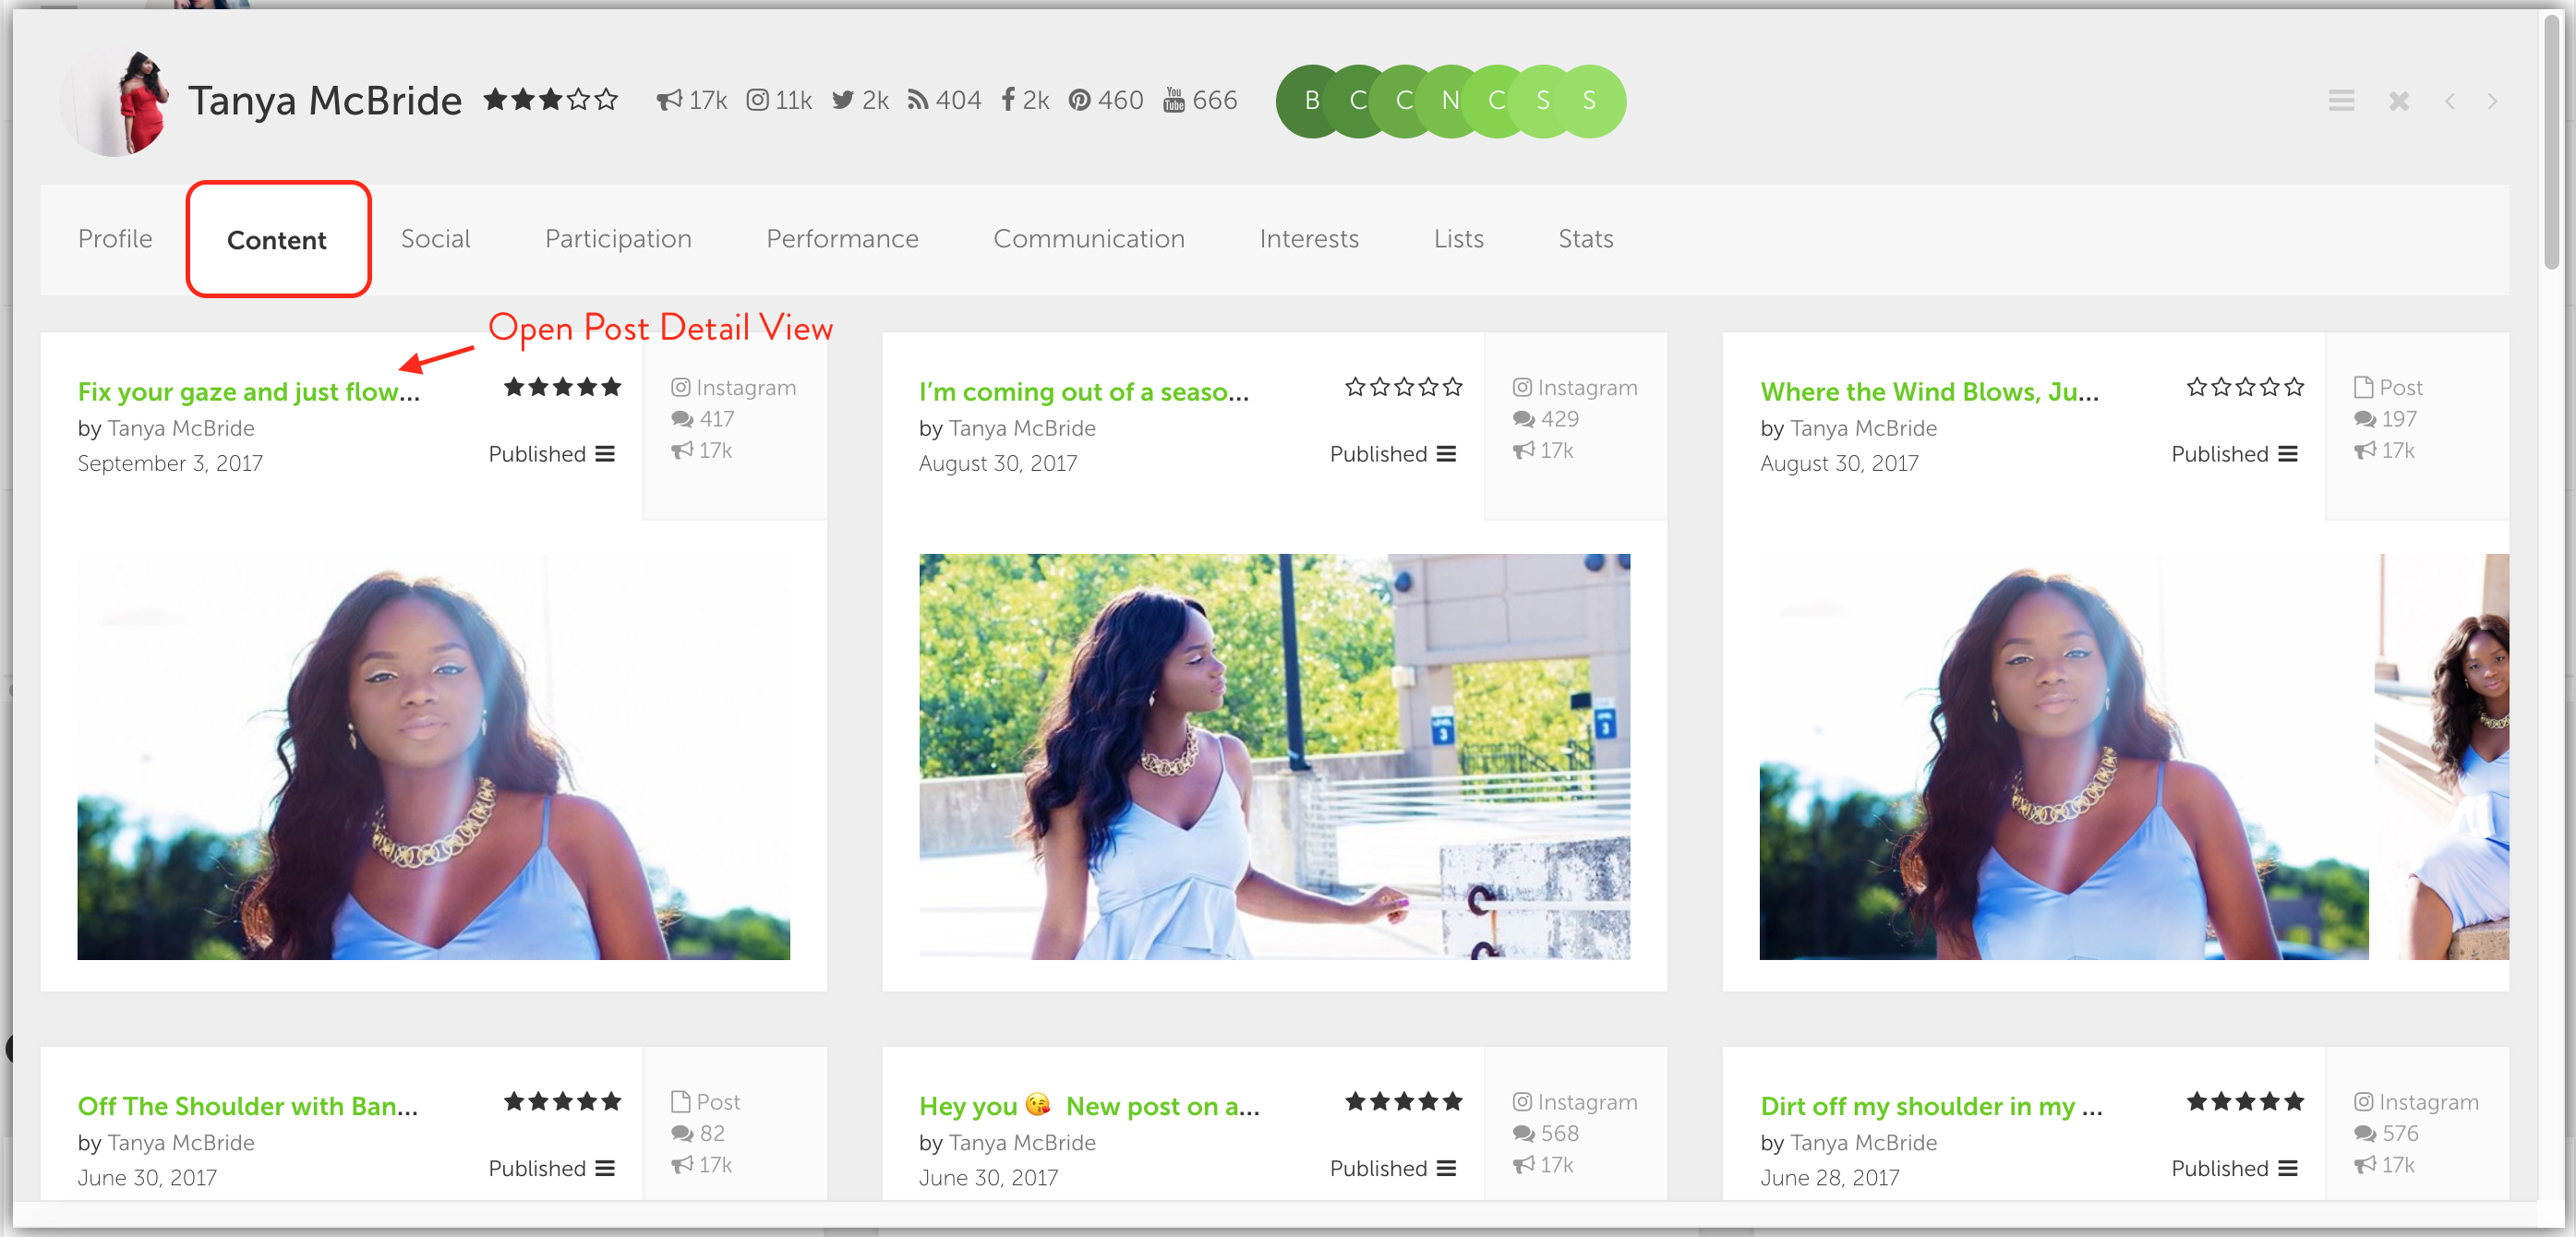
Task: Open post 'Fix your gaze and just flow...'
Action: (x=248, y=392)
